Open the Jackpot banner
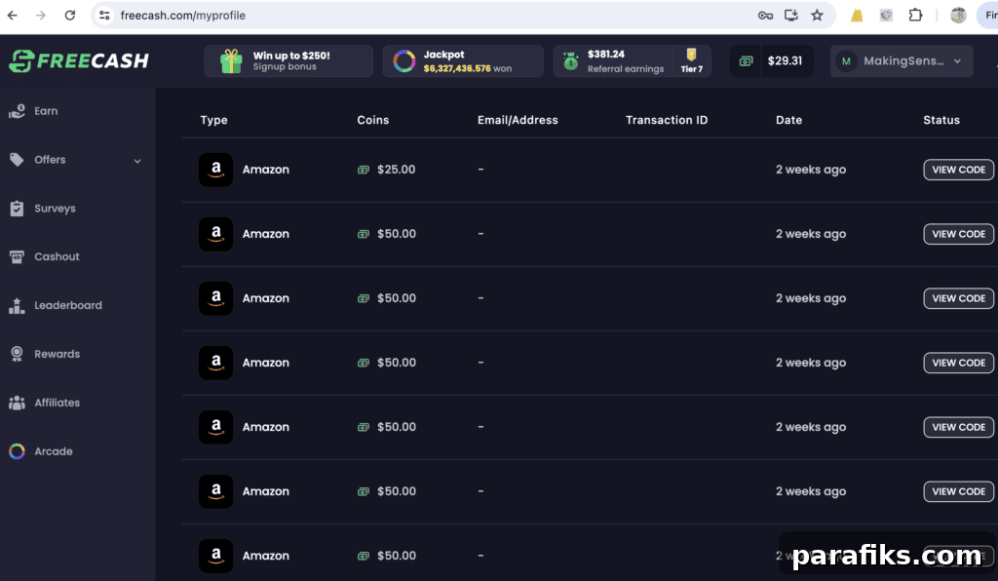Screen dimensions: 998x581 point(463,61)
